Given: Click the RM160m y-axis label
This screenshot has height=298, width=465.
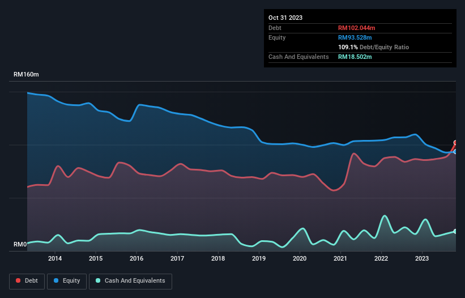Looking at the screenshot, I should [x=26, y=74].
